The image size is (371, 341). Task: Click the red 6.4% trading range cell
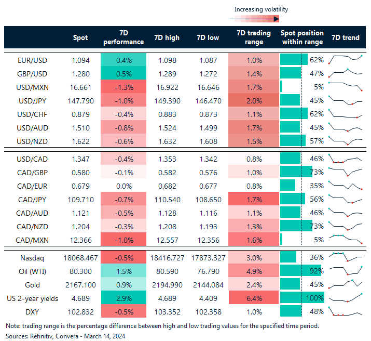tap(254, 297)
